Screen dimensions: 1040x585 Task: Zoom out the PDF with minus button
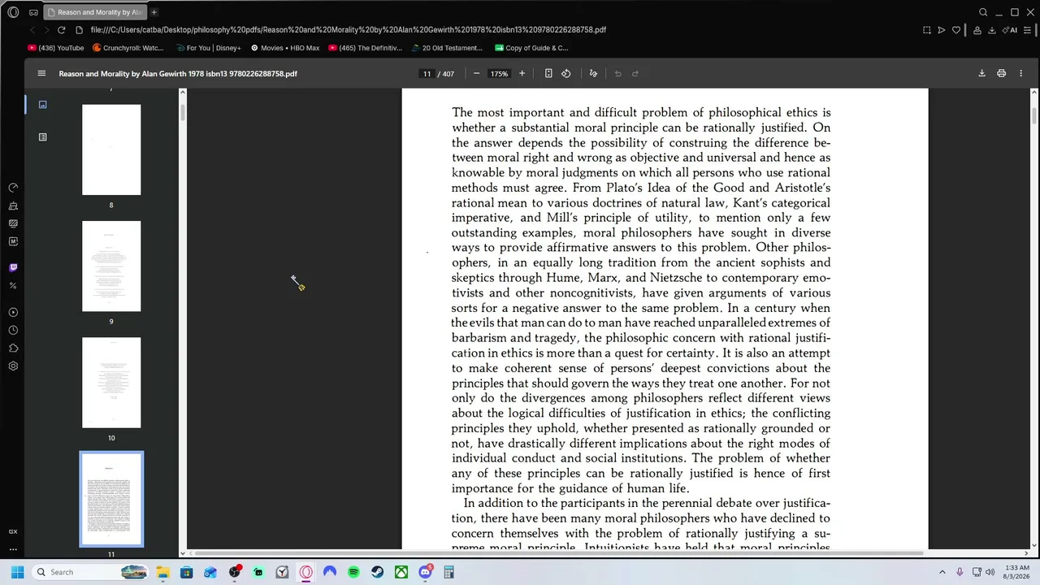tap(476, 73)
